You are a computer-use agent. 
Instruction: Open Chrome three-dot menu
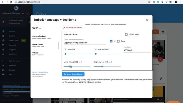pyautogui.click(x=180, y=2)
